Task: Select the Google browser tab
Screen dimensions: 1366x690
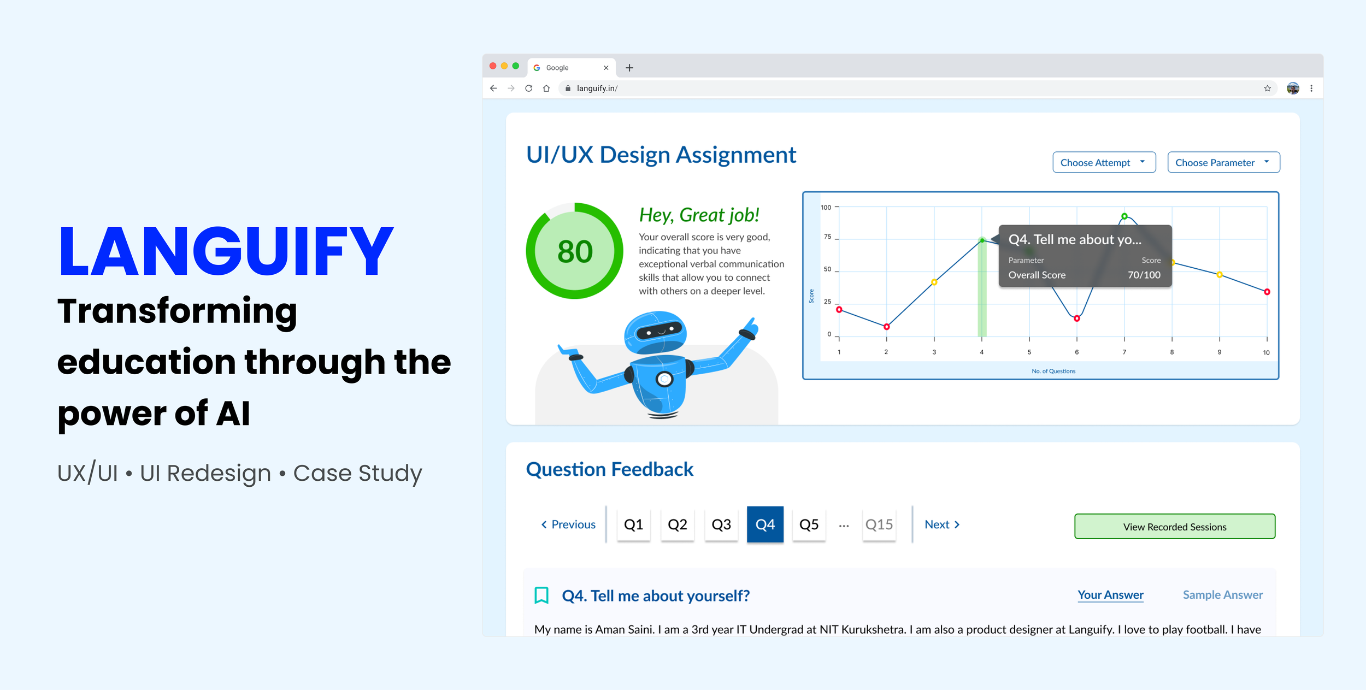Action: pos(572,68)
